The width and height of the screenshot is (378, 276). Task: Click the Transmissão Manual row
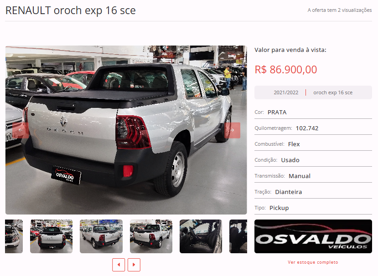(313, 176)
